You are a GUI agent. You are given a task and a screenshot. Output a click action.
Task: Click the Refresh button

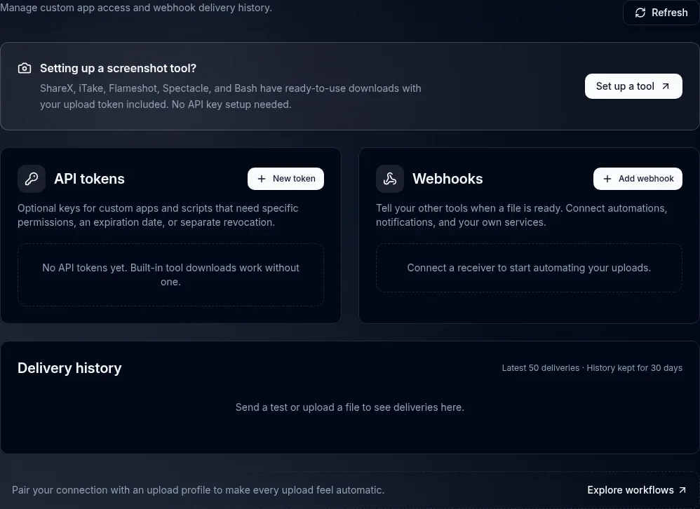point(661,13)
